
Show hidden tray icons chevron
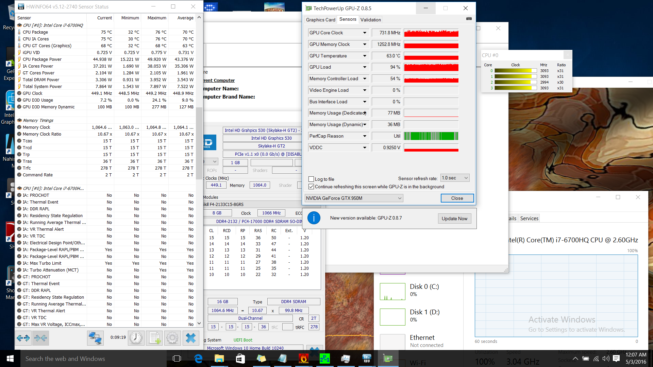(x=575, y=359)
